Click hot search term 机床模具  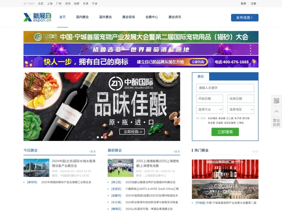[x=213, y=118]
